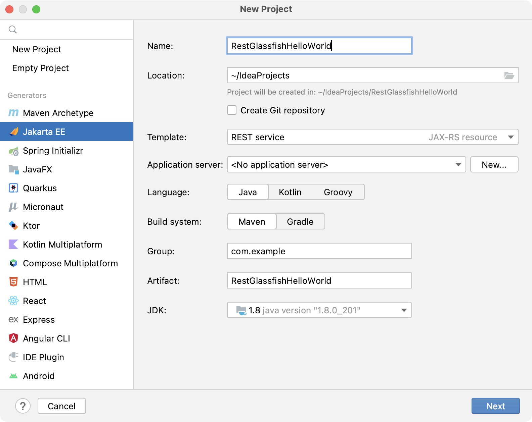Screen dimensions: 532x422
Task: Open the Application server dropdown
Action: tap(347, 164)
